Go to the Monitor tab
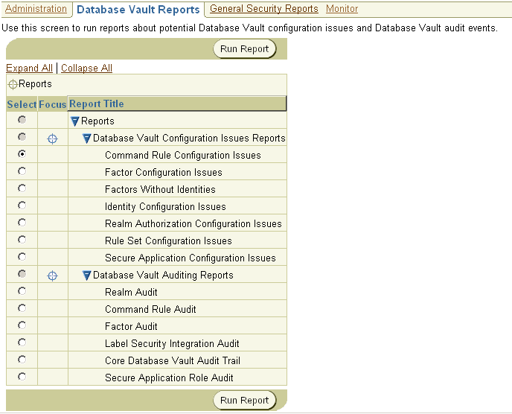Viewport: 512px width, 414px height. click(x=342, y=9)
